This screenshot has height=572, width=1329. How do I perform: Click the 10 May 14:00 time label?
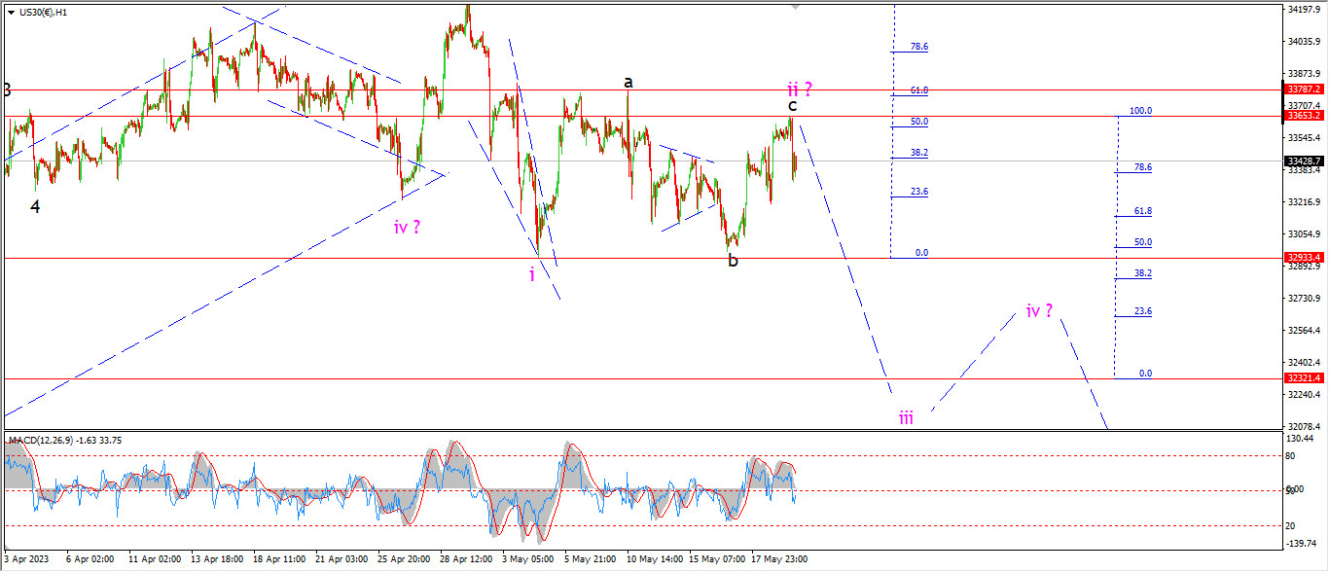[x=654, y=559]
